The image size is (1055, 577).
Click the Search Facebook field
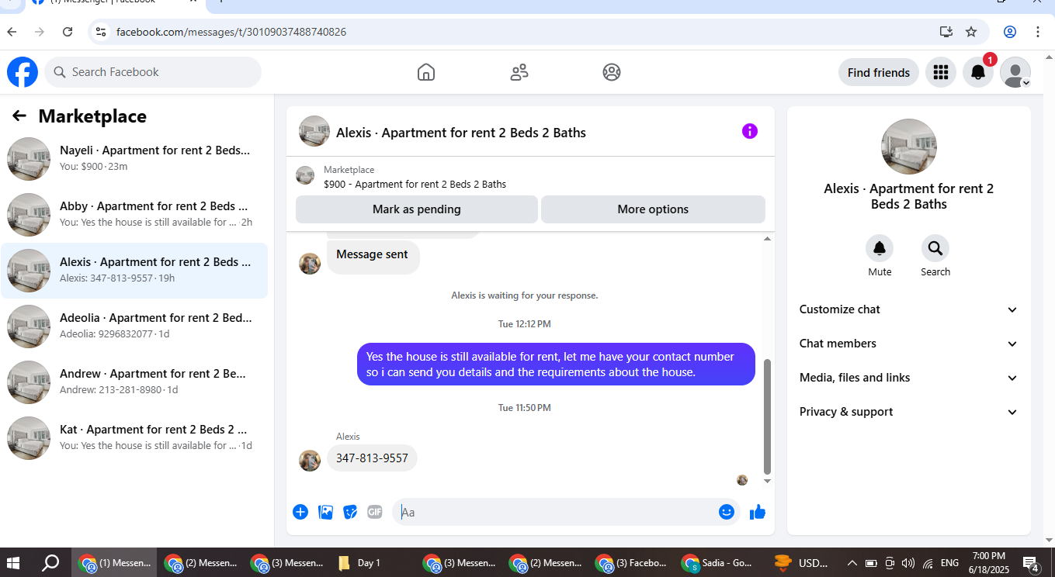(153, 72)
